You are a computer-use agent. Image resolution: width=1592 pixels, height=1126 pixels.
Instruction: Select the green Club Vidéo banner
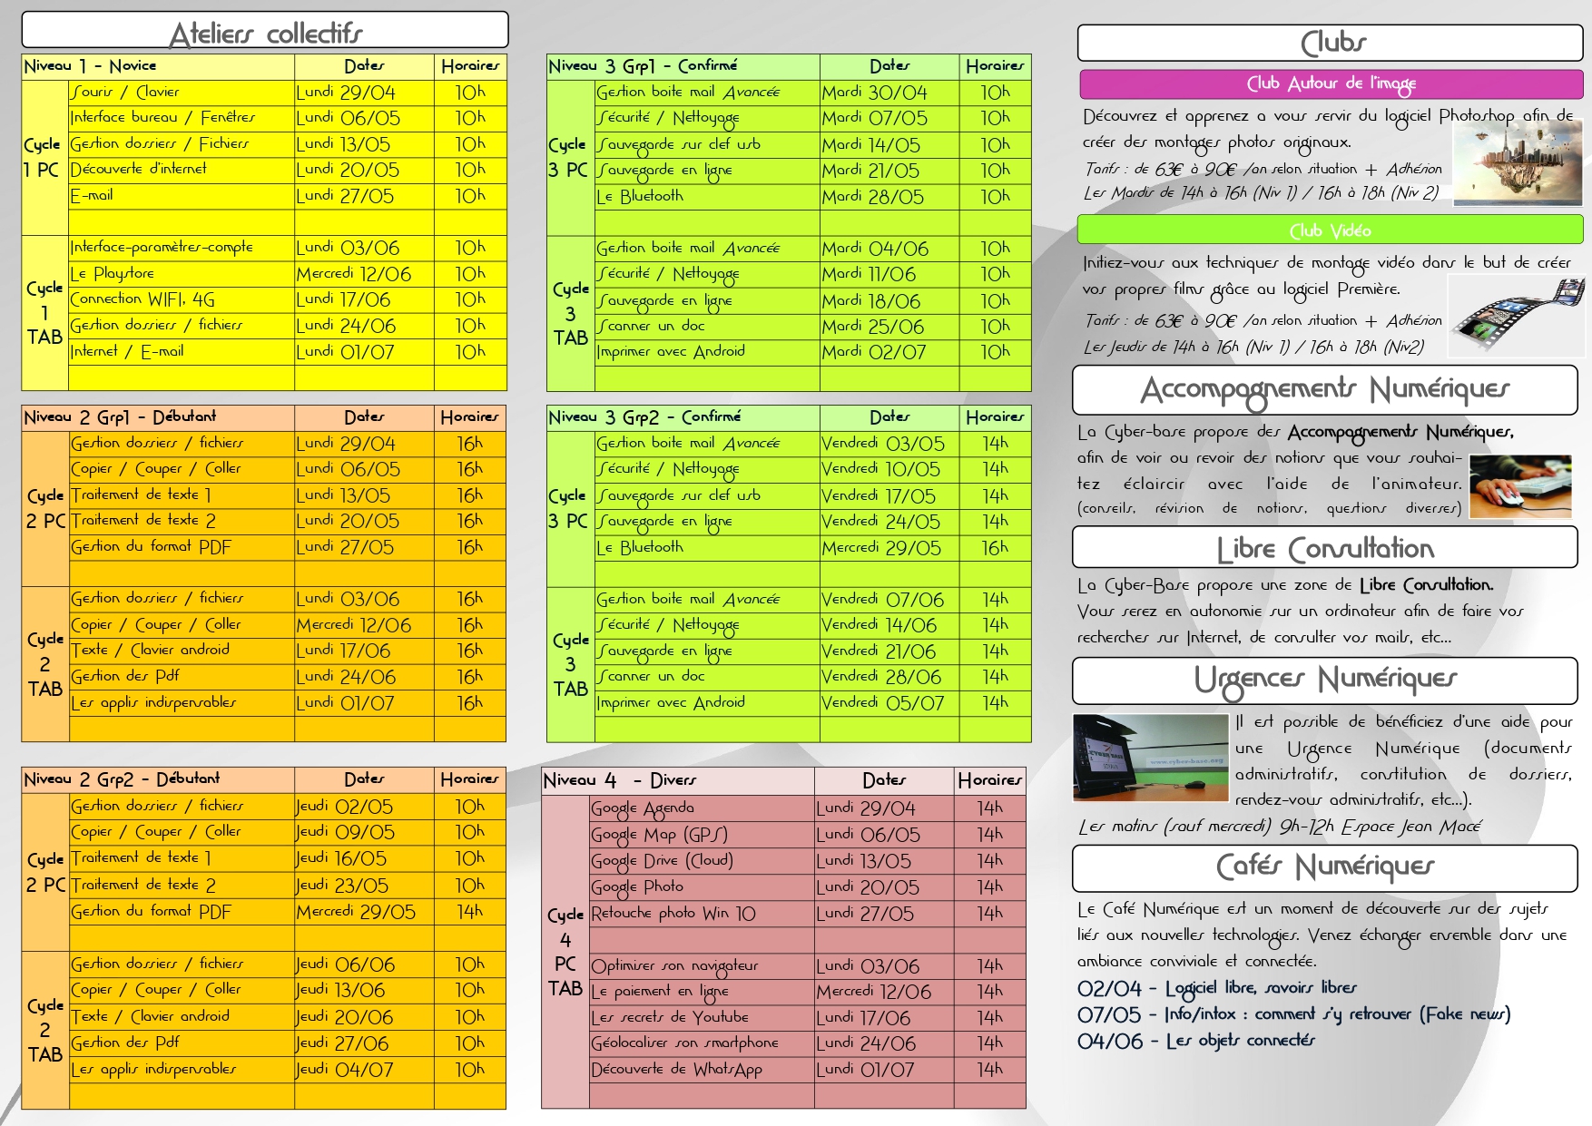click(x=1331, y=230)
